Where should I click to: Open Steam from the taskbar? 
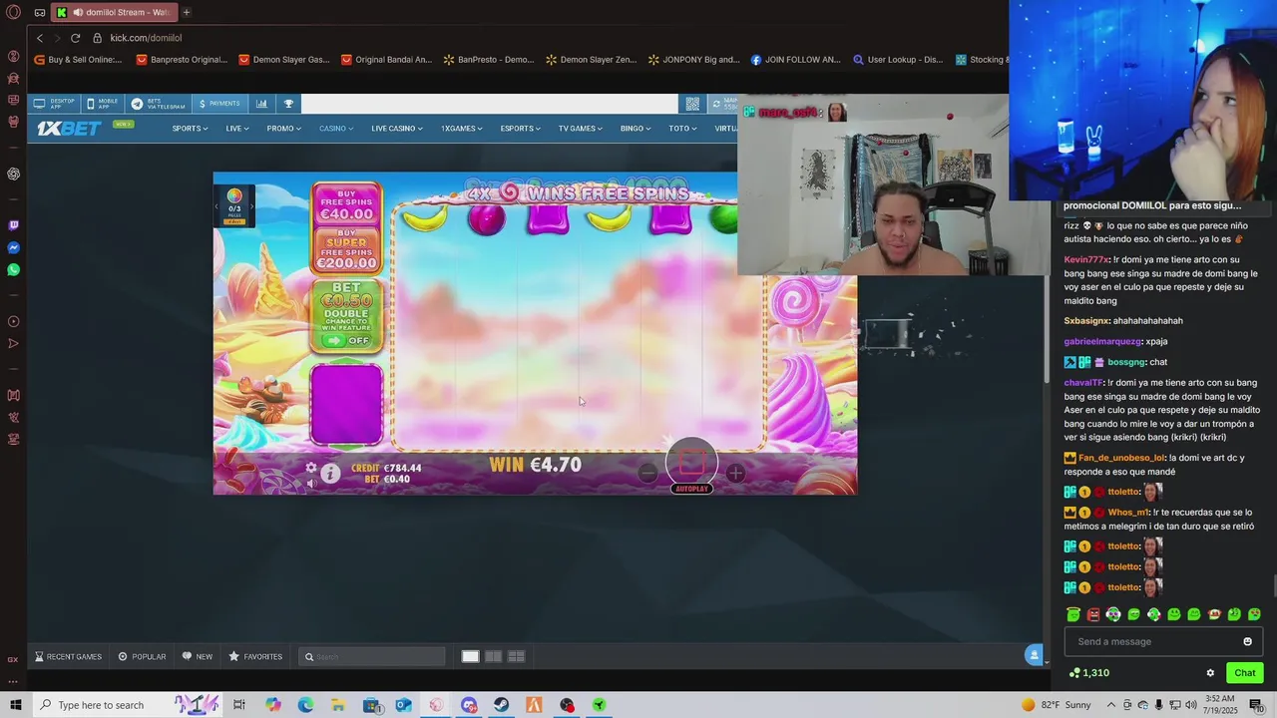tap(501, 705)
